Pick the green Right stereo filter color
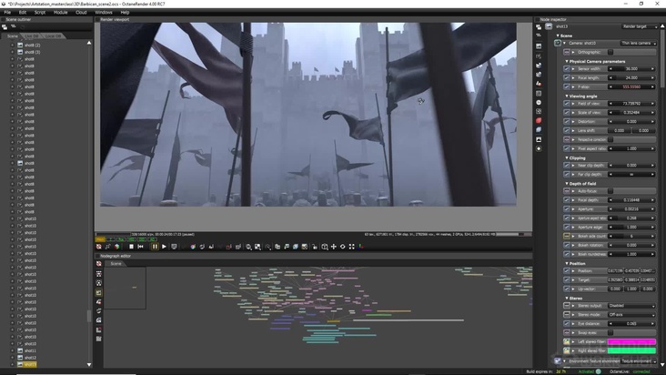Viewport: 666px width, 375px height. tap(631, 350)
